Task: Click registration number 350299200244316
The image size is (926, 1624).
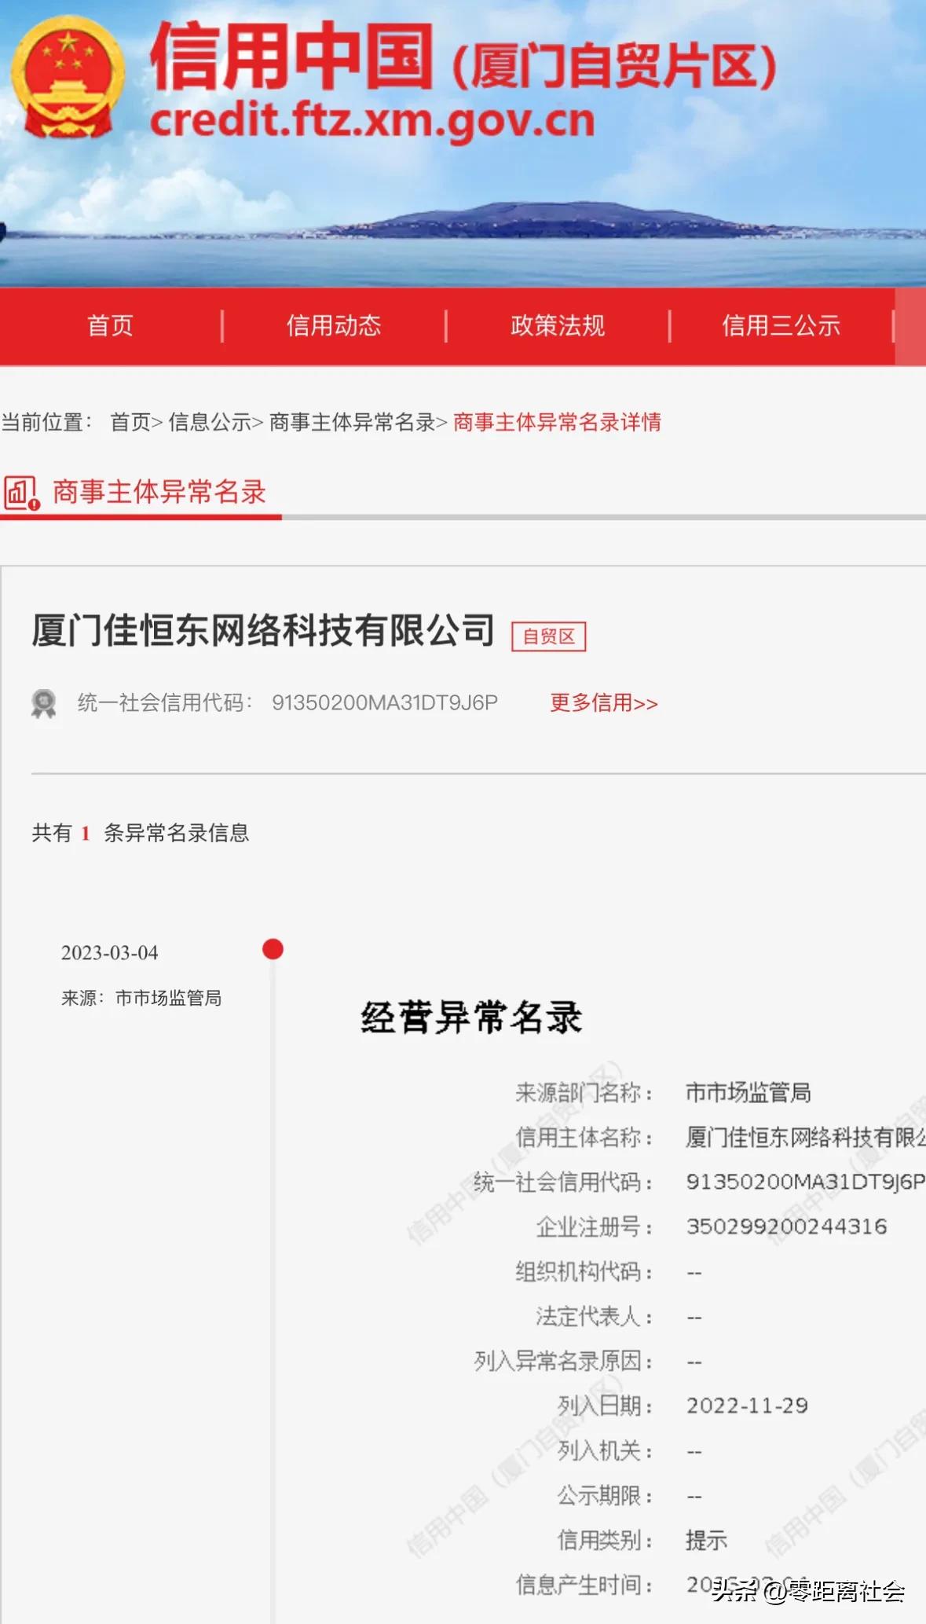Action: [787, 1226]
